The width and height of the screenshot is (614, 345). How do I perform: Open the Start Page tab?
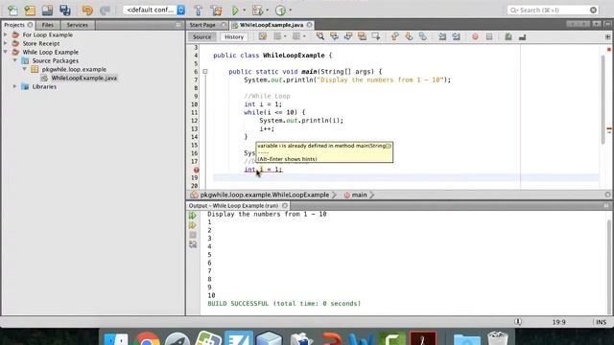coord(202,25)
